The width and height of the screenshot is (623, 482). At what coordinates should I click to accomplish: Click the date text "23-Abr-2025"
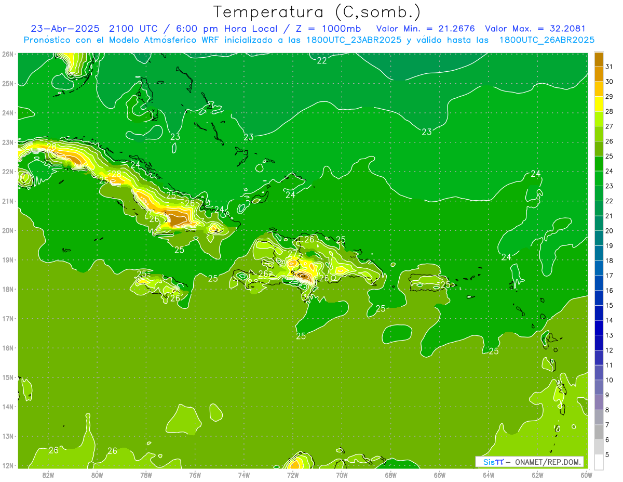pyautogui.click(x=66, y=29)
